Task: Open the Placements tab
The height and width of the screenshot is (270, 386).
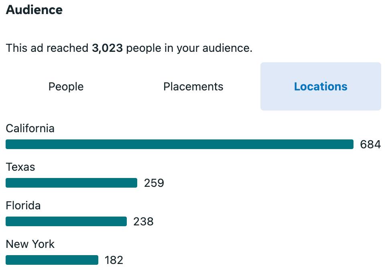Action: (x=193, y=86)
